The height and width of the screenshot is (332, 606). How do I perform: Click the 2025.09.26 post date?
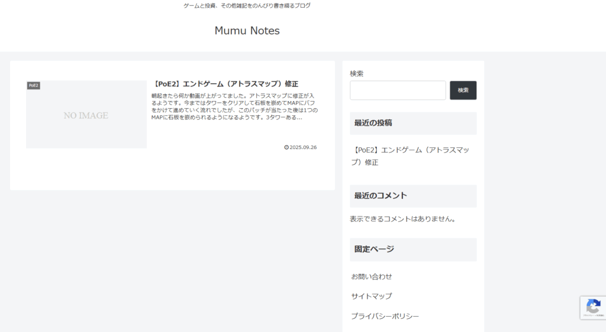coord(303,147)
